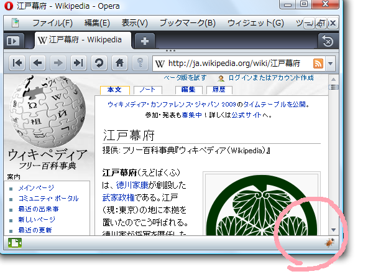The height and width of the screenshot is (279, 368).
Task: Click the scrollbar up arrow
Action: [x=333, y=80]
